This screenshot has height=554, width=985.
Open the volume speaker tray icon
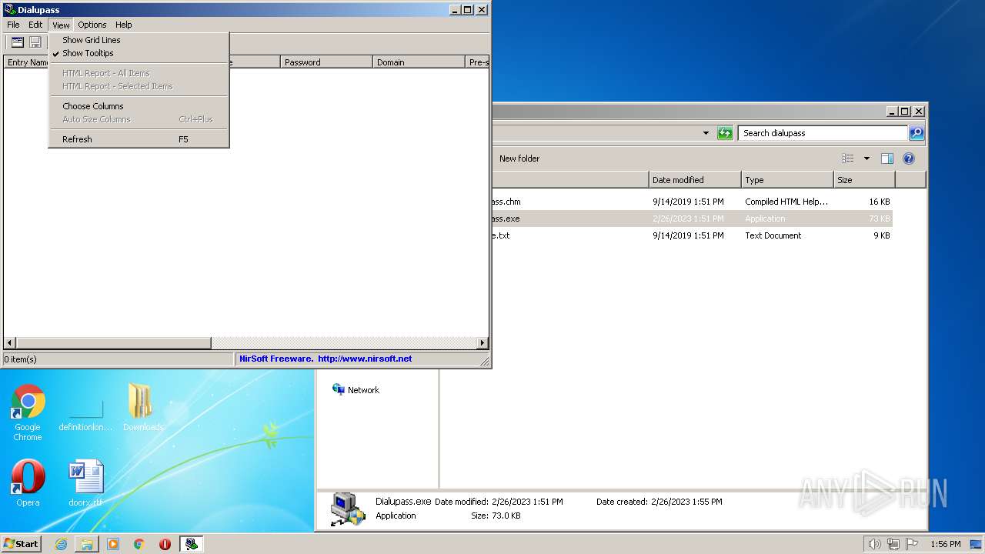click(874, 544)
